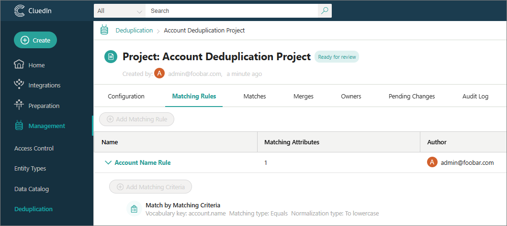
Task: Click the project document icon beside title
Action: tap(111, 57)
